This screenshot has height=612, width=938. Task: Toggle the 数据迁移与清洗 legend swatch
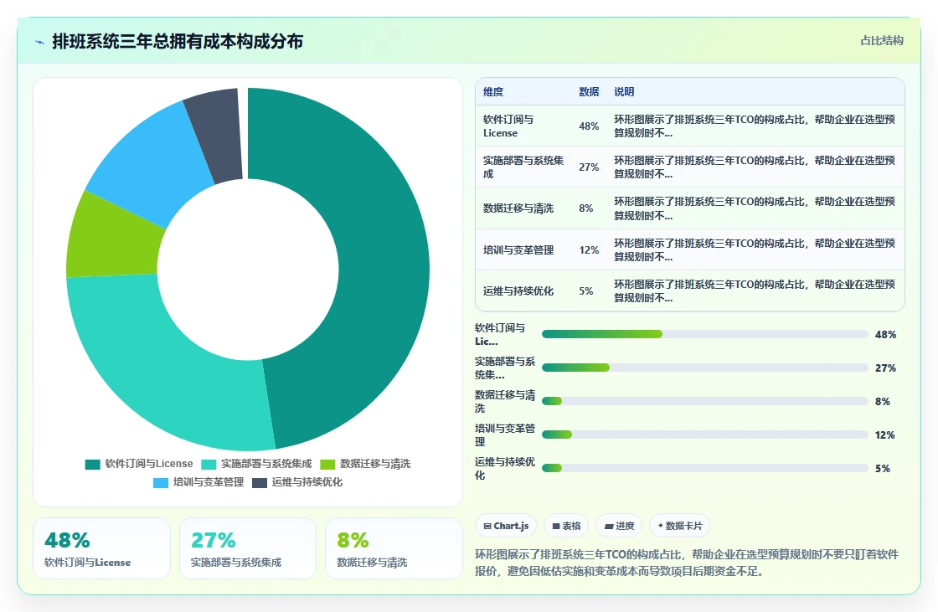327,465
